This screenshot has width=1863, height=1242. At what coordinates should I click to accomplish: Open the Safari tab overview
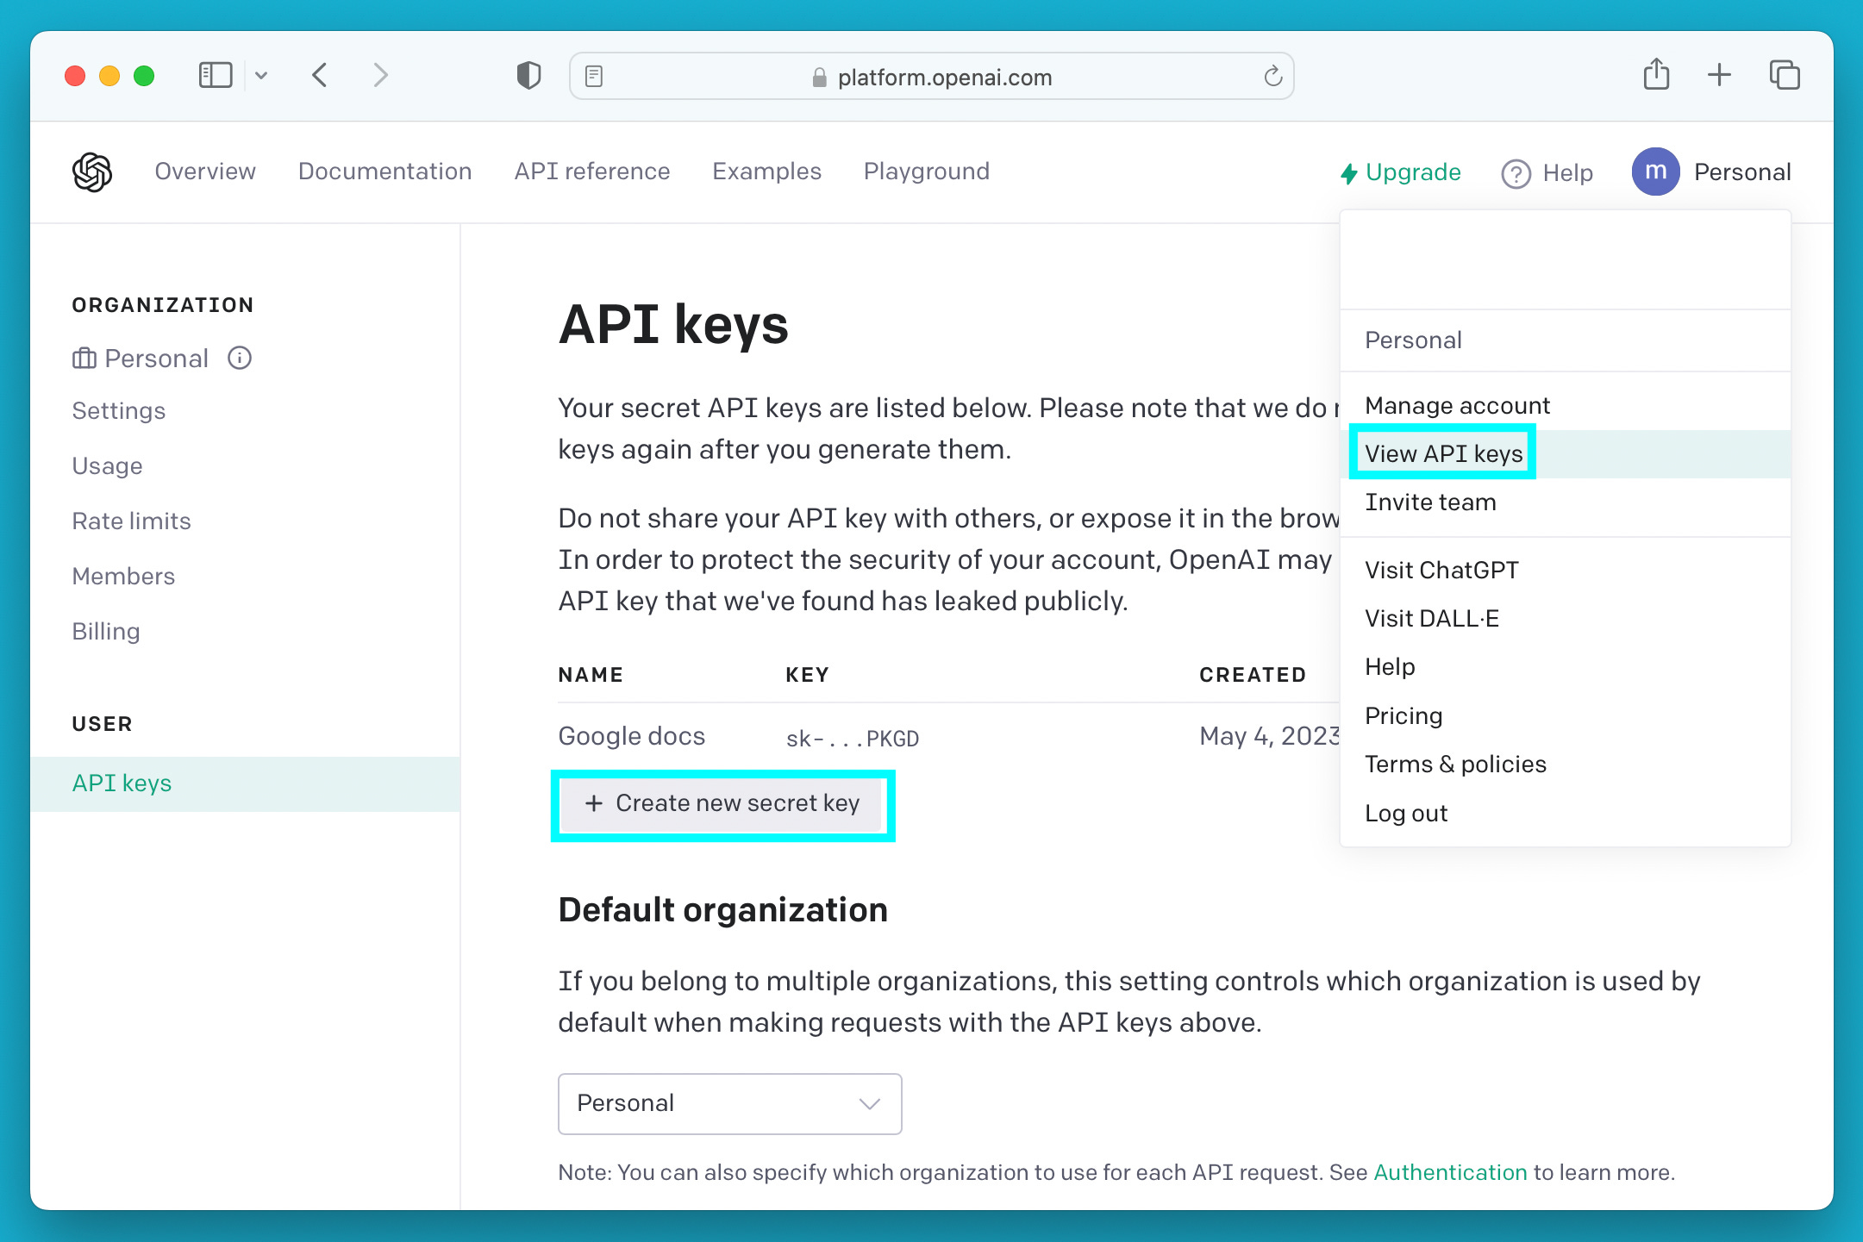click(1785, 75)
